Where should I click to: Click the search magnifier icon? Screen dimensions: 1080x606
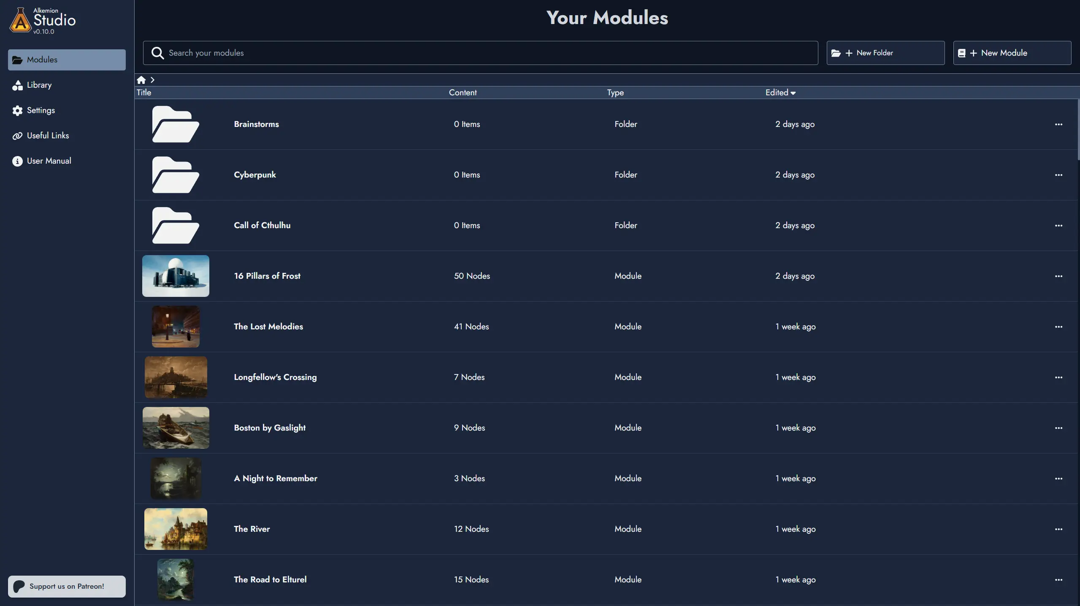click(x=157, y=53)
